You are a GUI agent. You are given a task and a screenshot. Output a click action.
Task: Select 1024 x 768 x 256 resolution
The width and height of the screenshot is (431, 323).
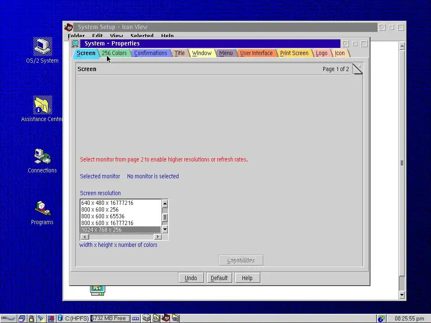[x=120, y=230]
